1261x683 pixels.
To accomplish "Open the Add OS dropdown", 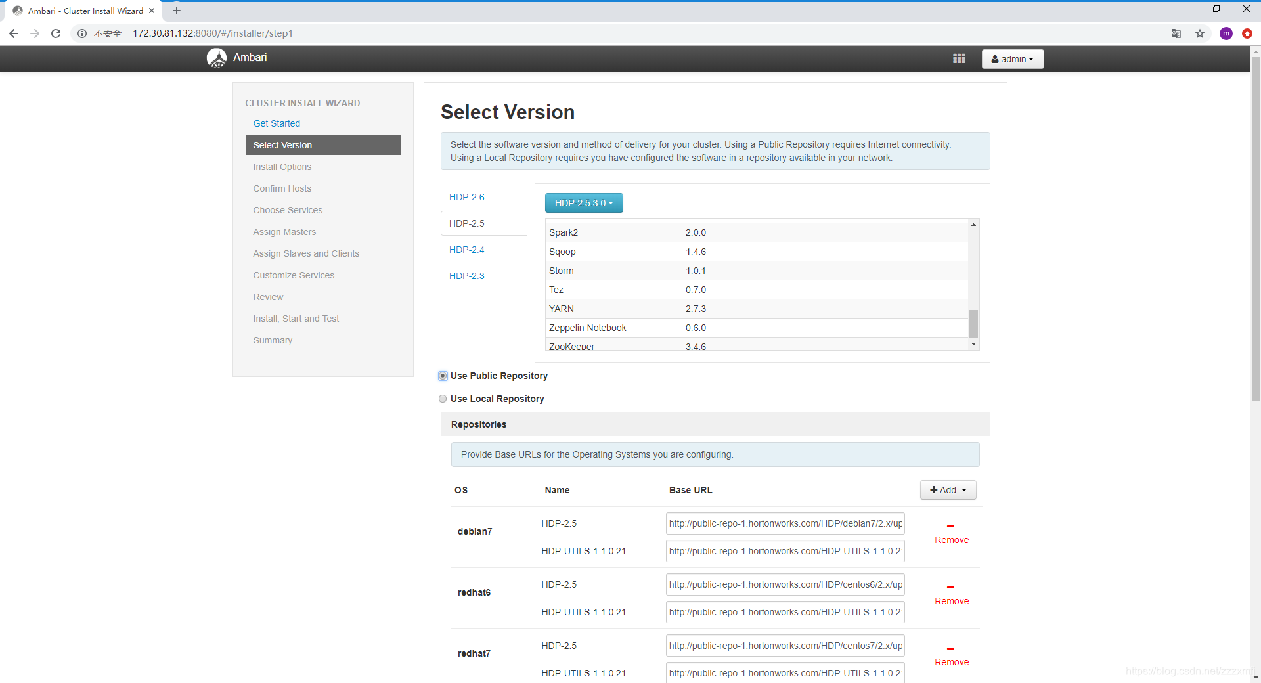I will click(x=948, y=490).
